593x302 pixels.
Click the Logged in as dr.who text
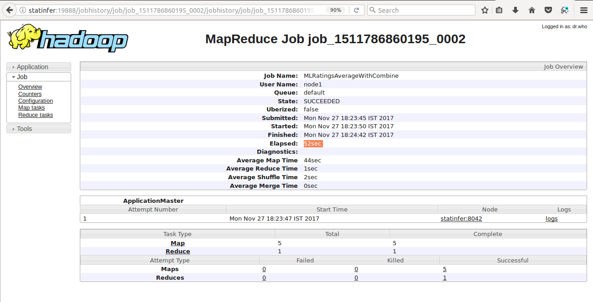[565, 27]
